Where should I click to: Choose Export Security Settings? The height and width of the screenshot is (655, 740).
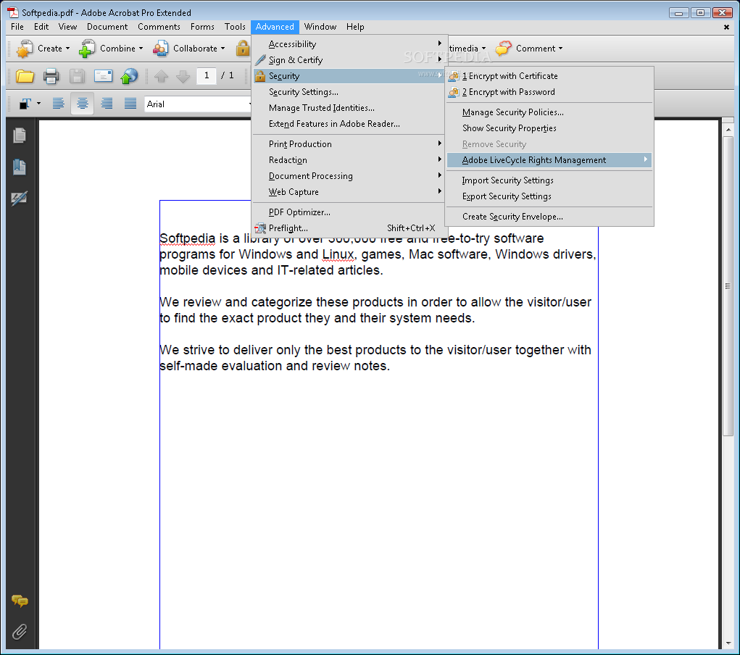[549, 196]
